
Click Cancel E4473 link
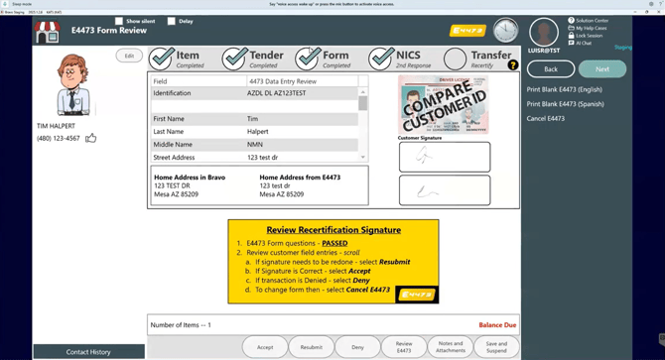coord(546,119)
